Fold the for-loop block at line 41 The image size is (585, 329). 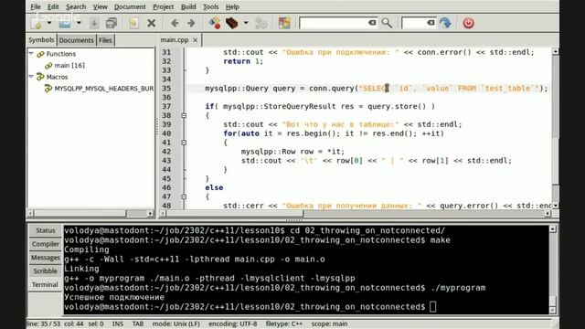pyautogui.click(x=184, y=143)
